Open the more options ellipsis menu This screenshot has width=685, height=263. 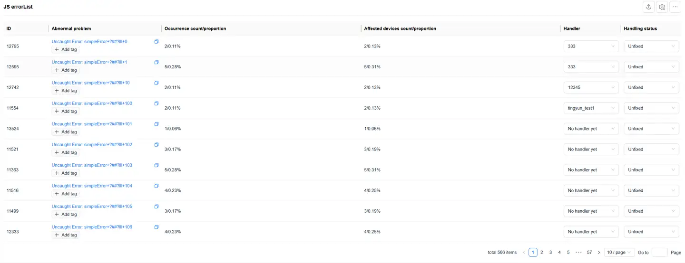pyautogui.click(x=675, y=7)
